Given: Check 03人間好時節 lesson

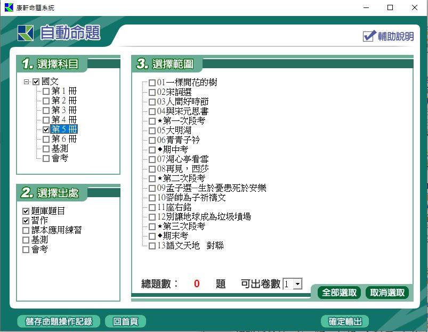Looking at the screenshot, I should coord(152,102).
